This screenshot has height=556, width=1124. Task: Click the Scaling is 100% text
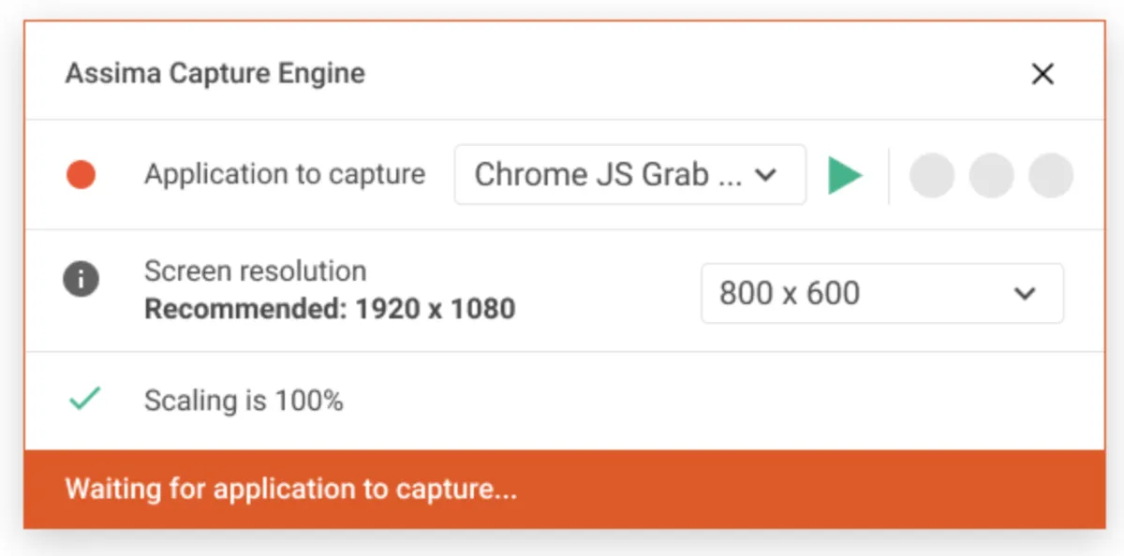coord(244,401)
